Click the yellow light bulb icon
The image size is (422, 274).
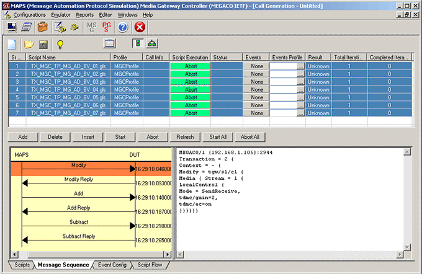60,45
